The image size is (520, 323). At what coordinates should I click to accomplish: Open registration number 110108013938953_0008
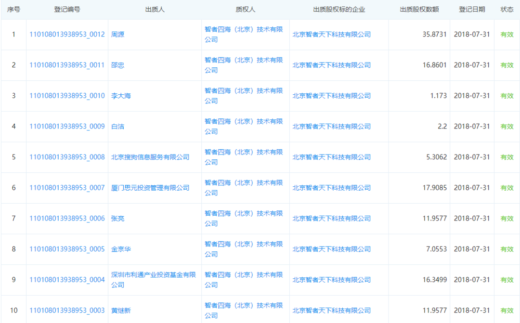(x=67, y=157)
